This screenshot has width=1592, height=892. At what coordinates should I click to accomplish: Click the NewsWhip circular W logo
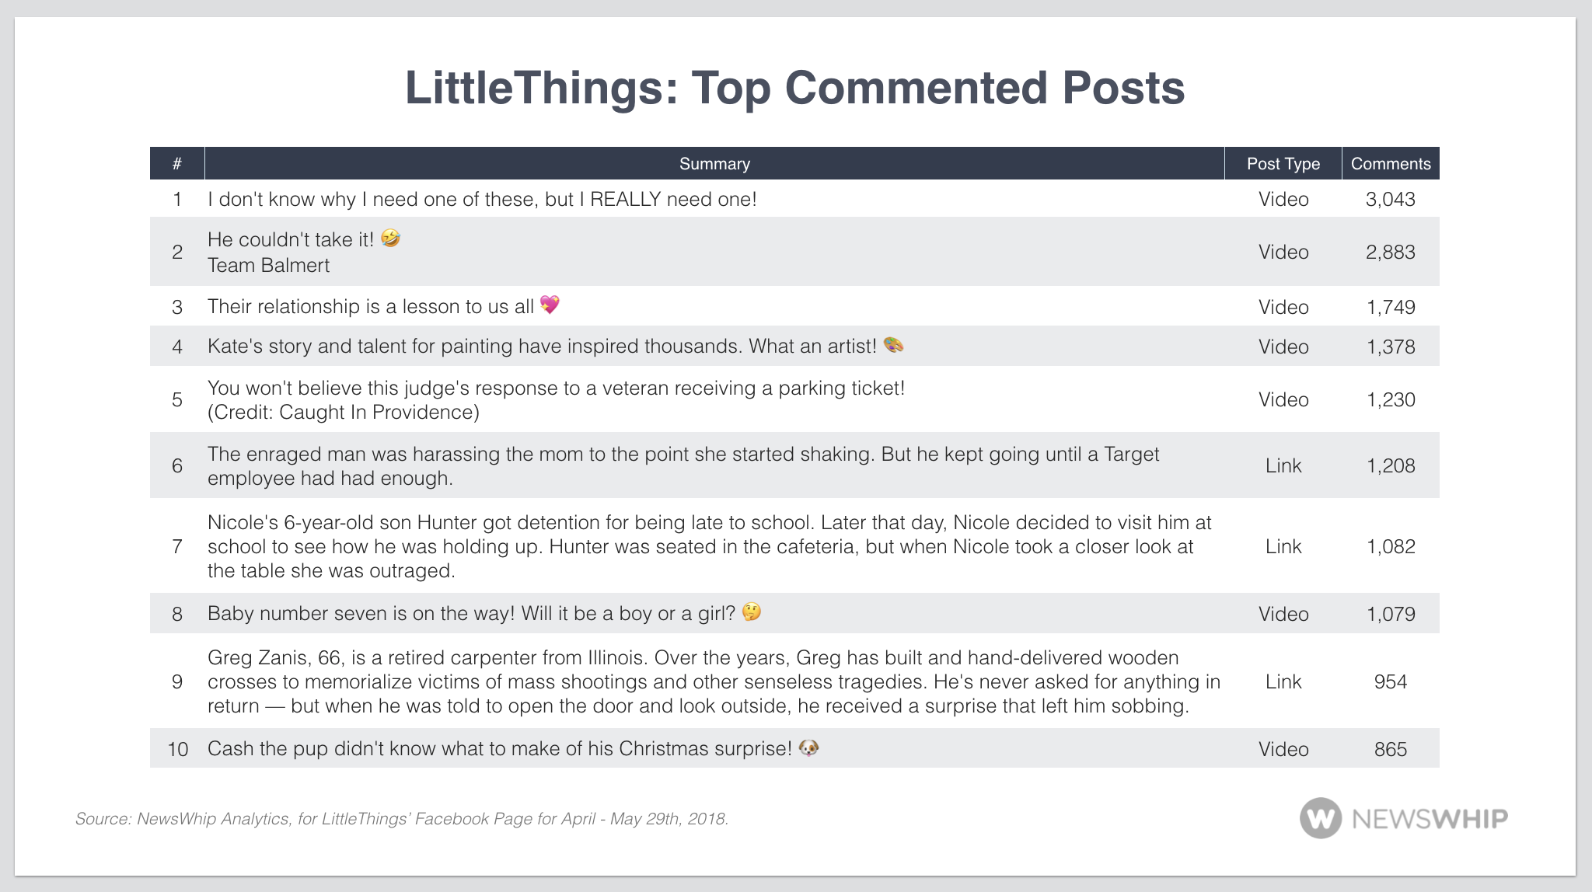[x=1320, y=818]
